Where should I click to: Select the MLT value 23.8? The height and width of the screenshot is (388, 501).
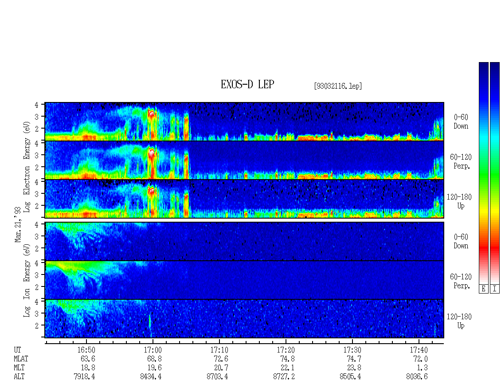pos(354,368)
